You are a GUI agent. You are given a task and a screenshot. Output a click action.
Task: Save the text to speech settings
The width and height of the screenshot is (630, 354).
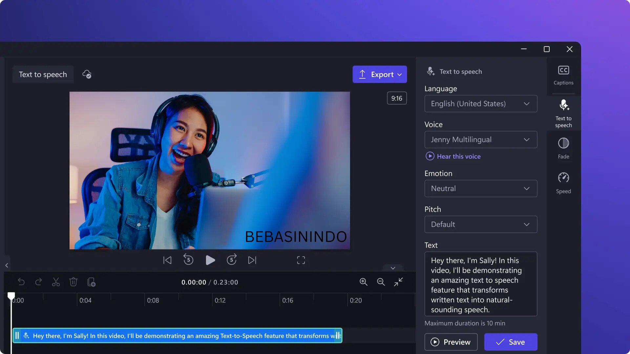coord(511,342)
